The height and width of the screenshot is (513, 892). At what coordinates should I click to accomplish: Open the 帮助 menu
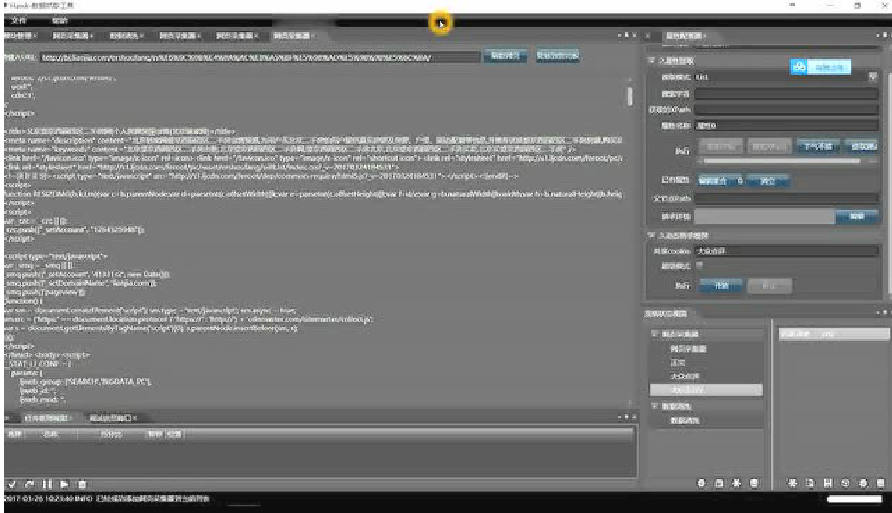(60, 21)
